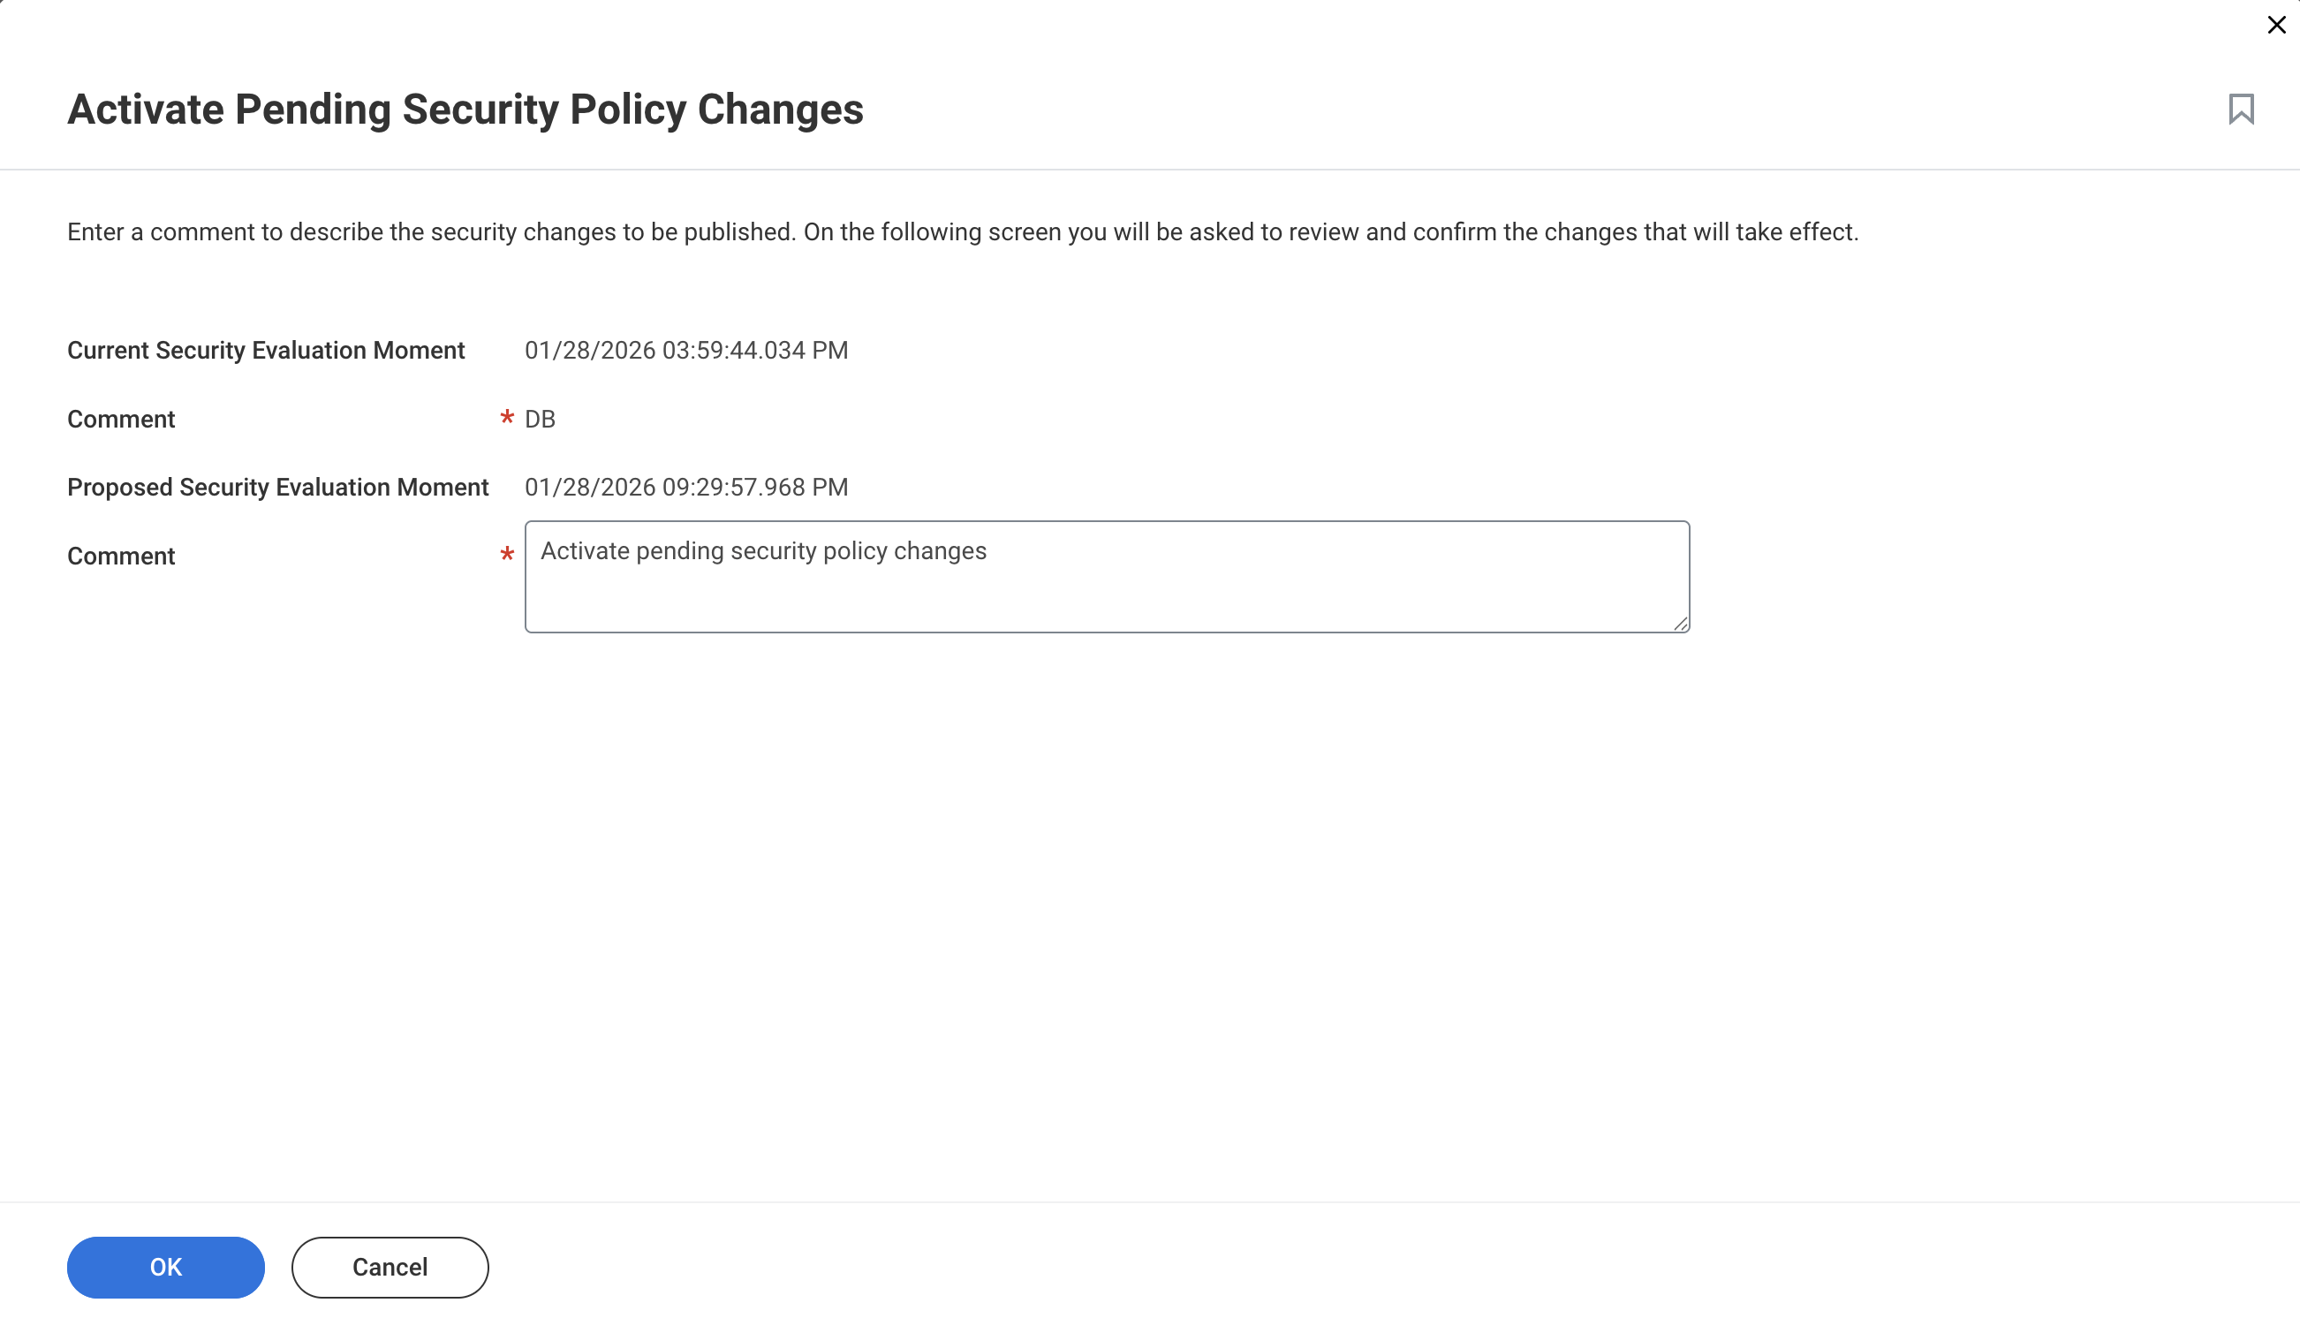Image resolution: width=2300 pixels, height=1318 pixels.
Task: Focus the Comment text area field
Action: [x=1107, y=577]
